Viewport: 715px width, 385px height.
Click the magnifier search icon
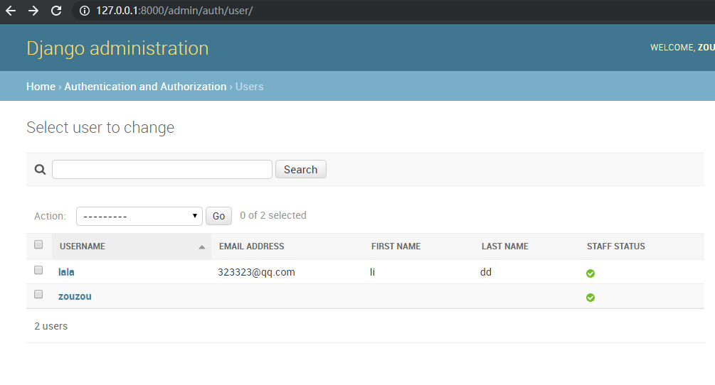pyautogui.click(x=40, y=170)
